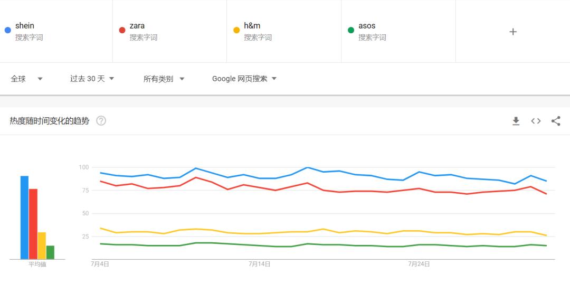Click the 7月14日 date label on axis

tap(260, 264)
